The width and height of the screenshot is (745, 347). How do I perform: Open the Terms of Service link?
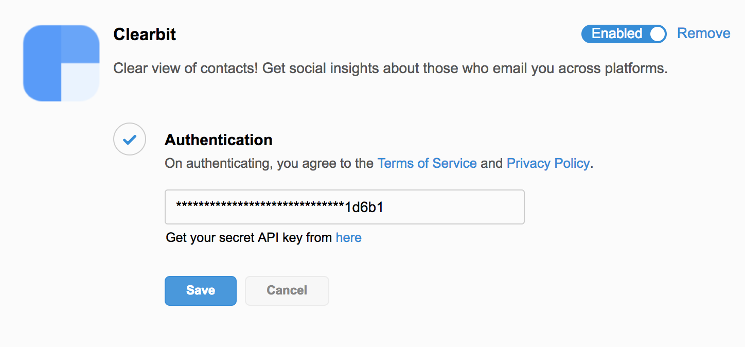(427, 163)
